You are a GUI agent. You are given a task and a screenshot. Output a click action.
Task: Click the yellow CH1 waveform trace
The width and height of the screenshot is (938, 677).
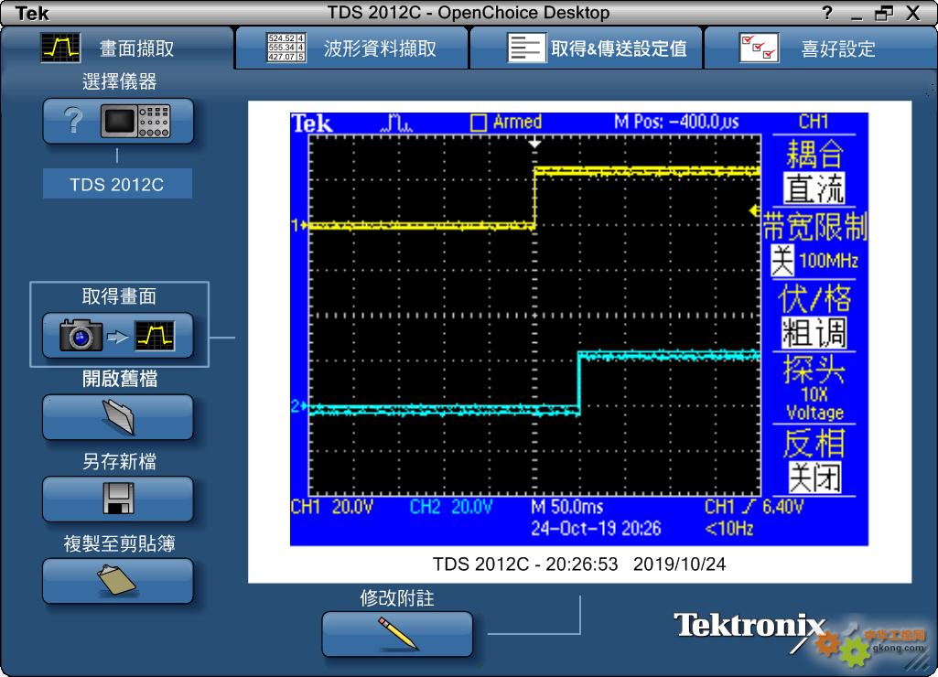click(x=421, y=224)
